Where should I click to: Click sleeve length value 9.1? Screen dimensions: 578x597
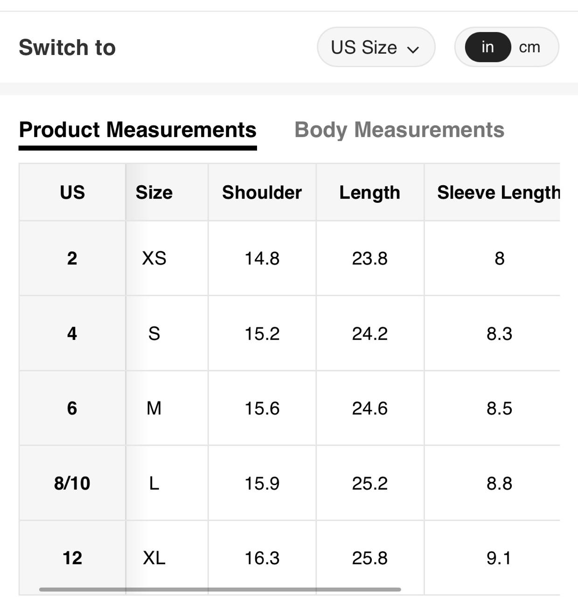[x=498, y=558]
